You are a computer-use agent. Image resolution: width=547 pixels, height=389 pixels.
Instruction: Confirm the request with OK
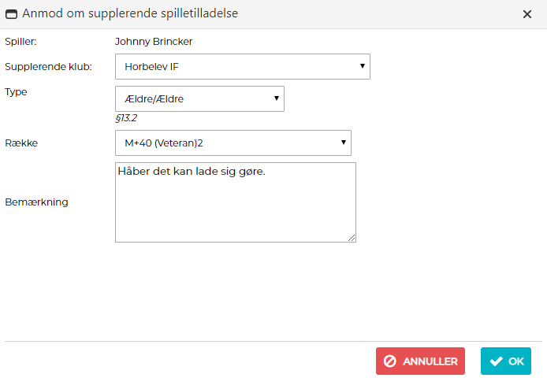coord(506,361)
